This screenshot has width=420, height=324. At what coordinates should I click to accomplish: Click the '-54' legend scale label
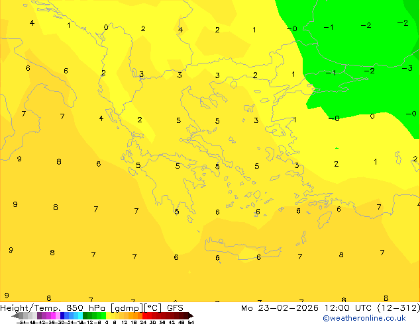(x=21, y=323)
